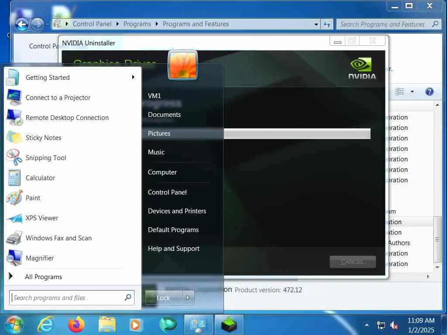447x335 pixels.
Task: Open Windows Media Player taskbar icon
Action: 136,325
